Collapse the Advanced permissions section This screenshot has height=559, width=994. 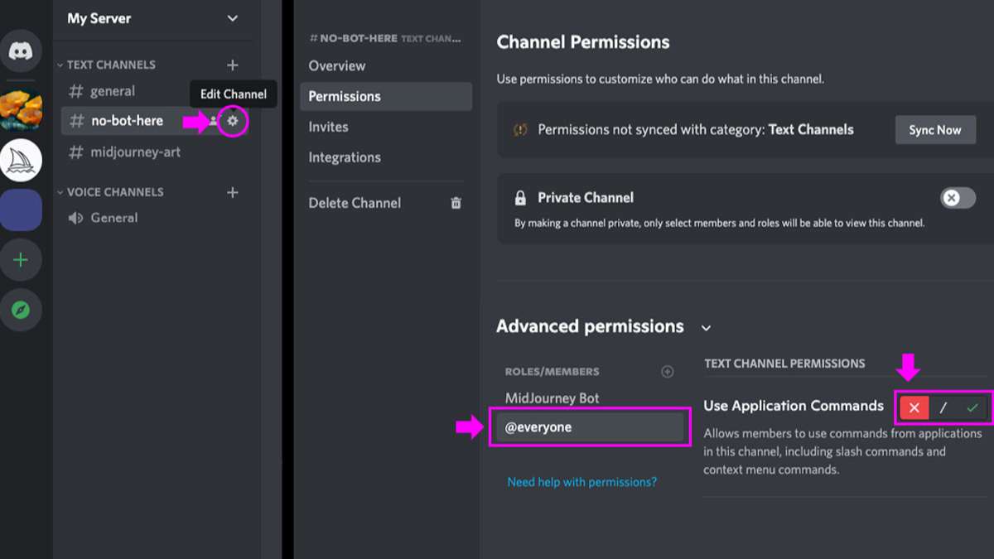tap(706, 328)
